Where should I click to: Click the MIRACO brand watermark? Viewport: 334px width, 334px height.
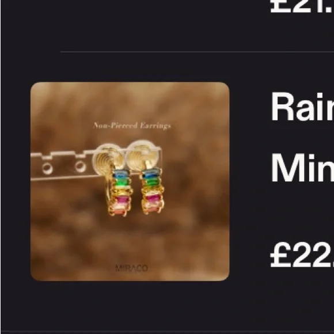point(131,268)
